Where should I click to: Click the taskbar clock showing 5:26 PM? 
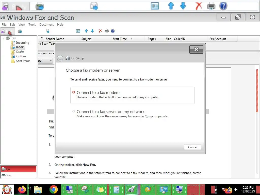[x=248, y=189]
